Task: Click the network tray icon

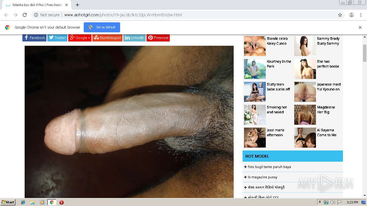Action: [x=326, y=202]
